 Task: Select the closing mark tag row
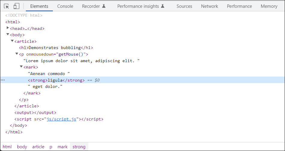(32, 93)
